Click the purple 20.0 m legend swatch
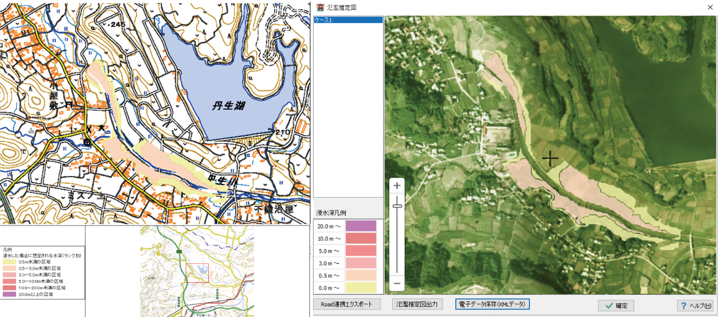Screen dimensions: 718x317 (x=361, y=226)
